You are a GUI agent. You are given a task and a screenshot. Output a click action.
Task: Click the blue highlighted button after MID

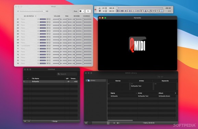click(x=162, y=11)
